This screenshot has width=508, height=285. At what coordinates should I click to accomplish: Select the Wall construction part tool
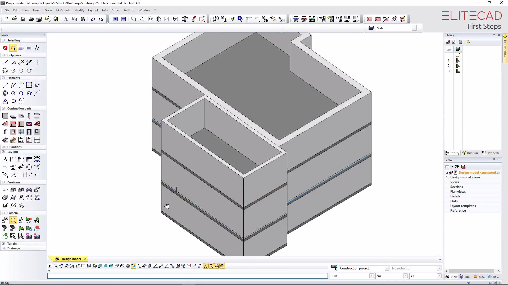click(x=5, y=116)
